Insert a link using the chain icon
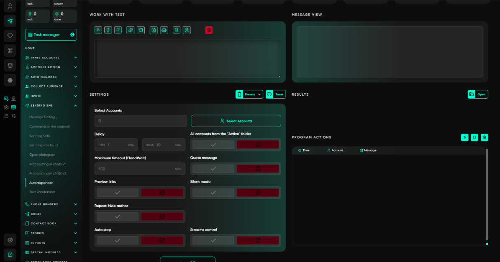Image resolution: width=500 pixels, height=262 pixels. (x=131, y=30)
